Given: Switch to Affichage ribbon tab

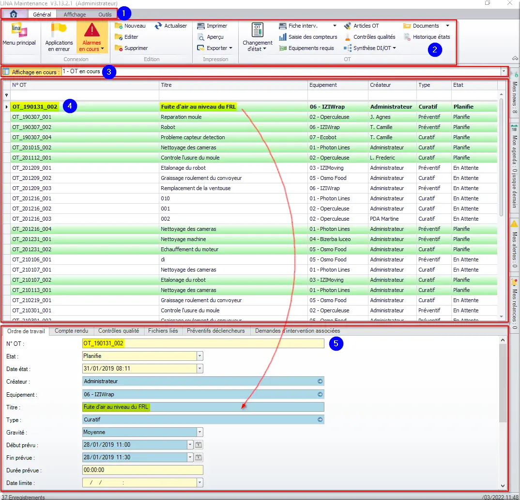Looking at the screenshot, I should tap(75, 14).
